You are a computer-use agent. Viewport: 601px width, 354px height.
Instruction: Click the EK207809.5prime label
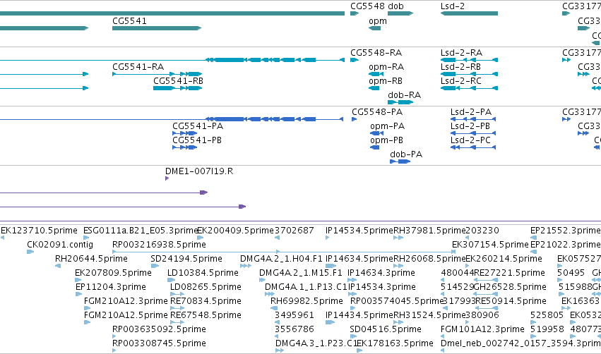point(113,273)
